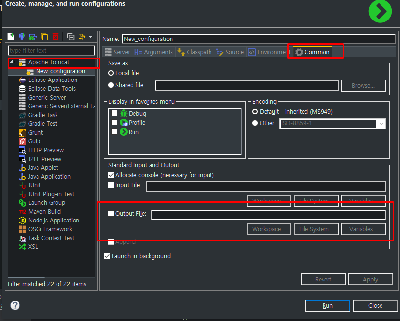Image resolution: width=400 pixels, height=321 pixels.
Task: Collapse all configurations in tree
Action: tap(71, 37)
